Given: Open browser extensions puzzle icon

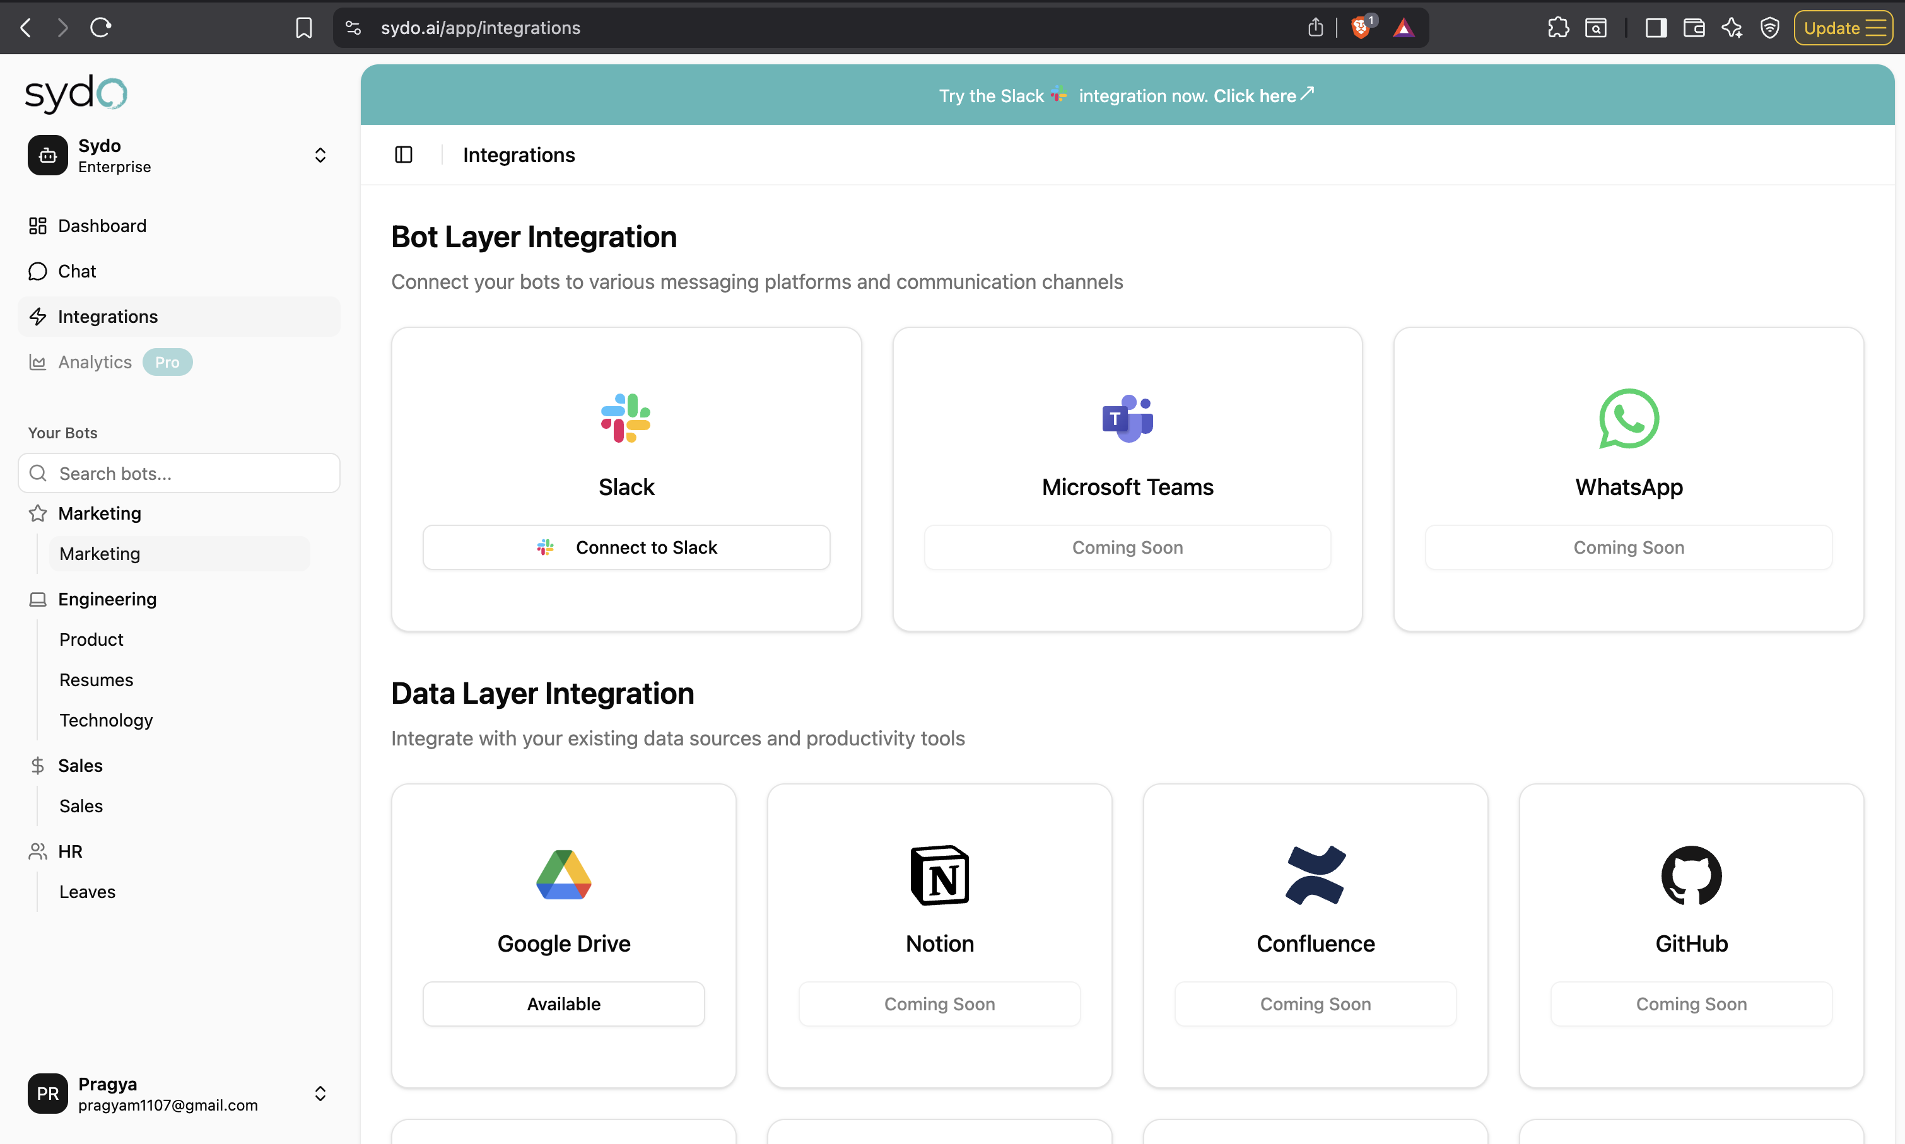Looking at the screenshot, I should coord(1558,28).
